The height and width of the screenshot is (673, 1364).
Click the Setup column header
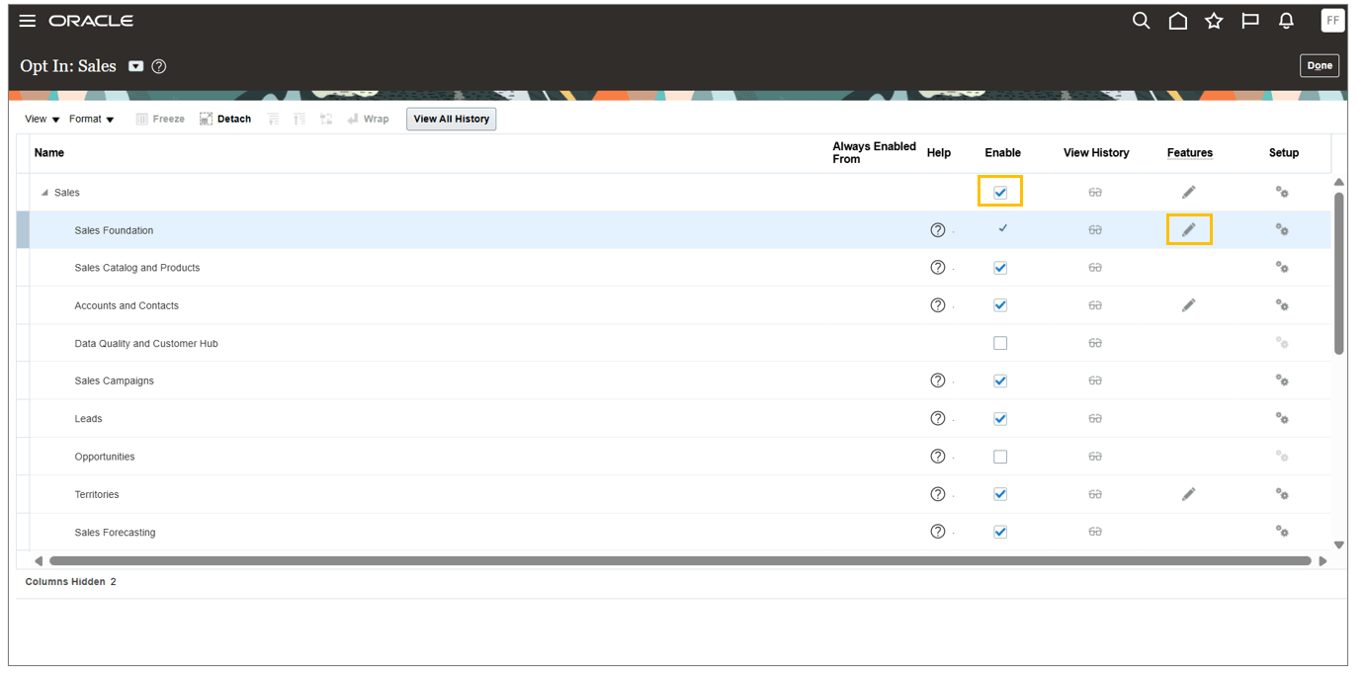[1284, 152]
